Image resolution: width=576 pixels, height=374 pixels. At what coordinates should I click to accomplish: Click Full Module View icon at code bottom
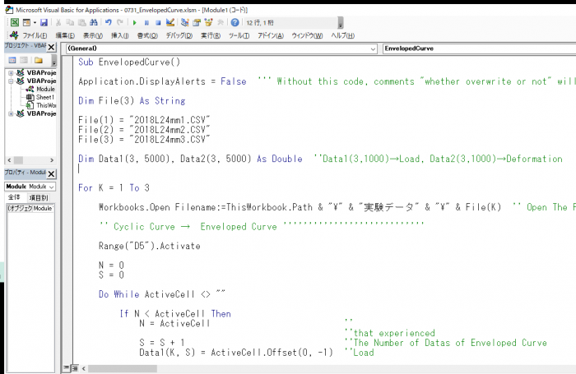click(x=75, y=367)
